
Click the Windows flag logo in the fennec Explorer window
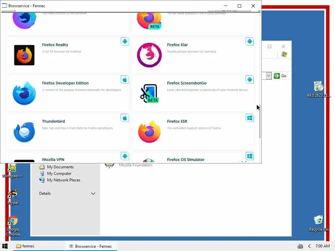[284, 55]
